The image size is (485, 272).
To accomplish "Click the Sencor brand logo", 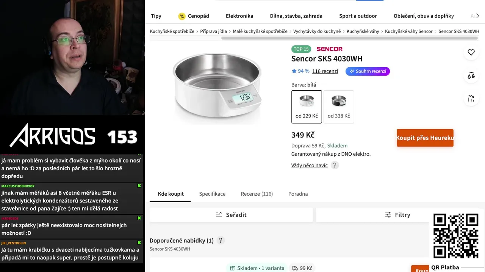I will [x=329, y=49].
